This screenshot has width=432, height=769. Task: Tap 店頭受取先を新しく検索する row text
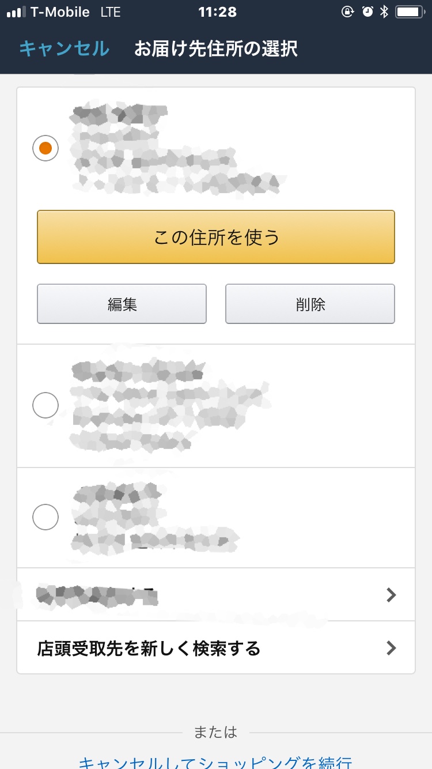pos(149,649)
